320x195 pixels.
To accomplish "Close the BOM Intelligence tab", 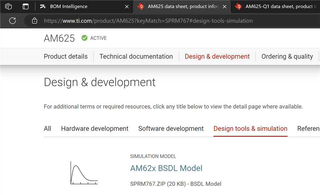I will (x=127, y=7).
